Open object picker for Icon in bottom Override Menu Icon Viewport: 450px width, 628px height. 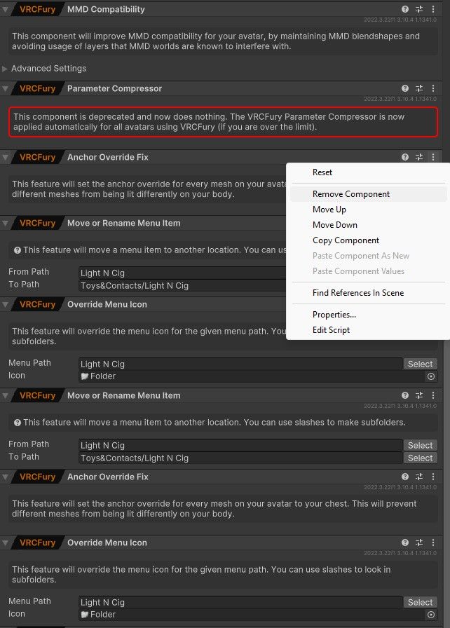[x=431, y=615]
